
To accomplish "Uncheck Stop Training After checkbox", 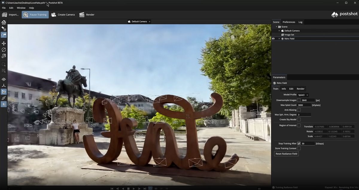I will coord(299,144).
